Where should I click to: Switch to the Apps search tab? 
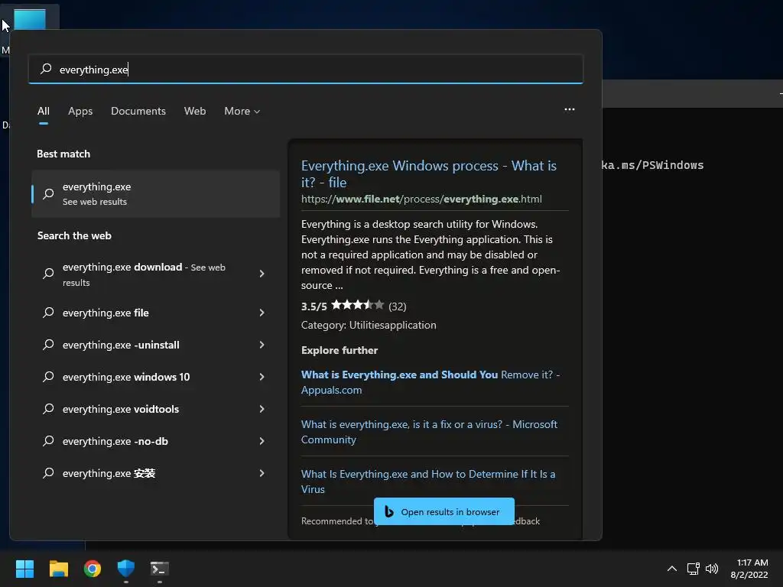(x=80, y=111)
